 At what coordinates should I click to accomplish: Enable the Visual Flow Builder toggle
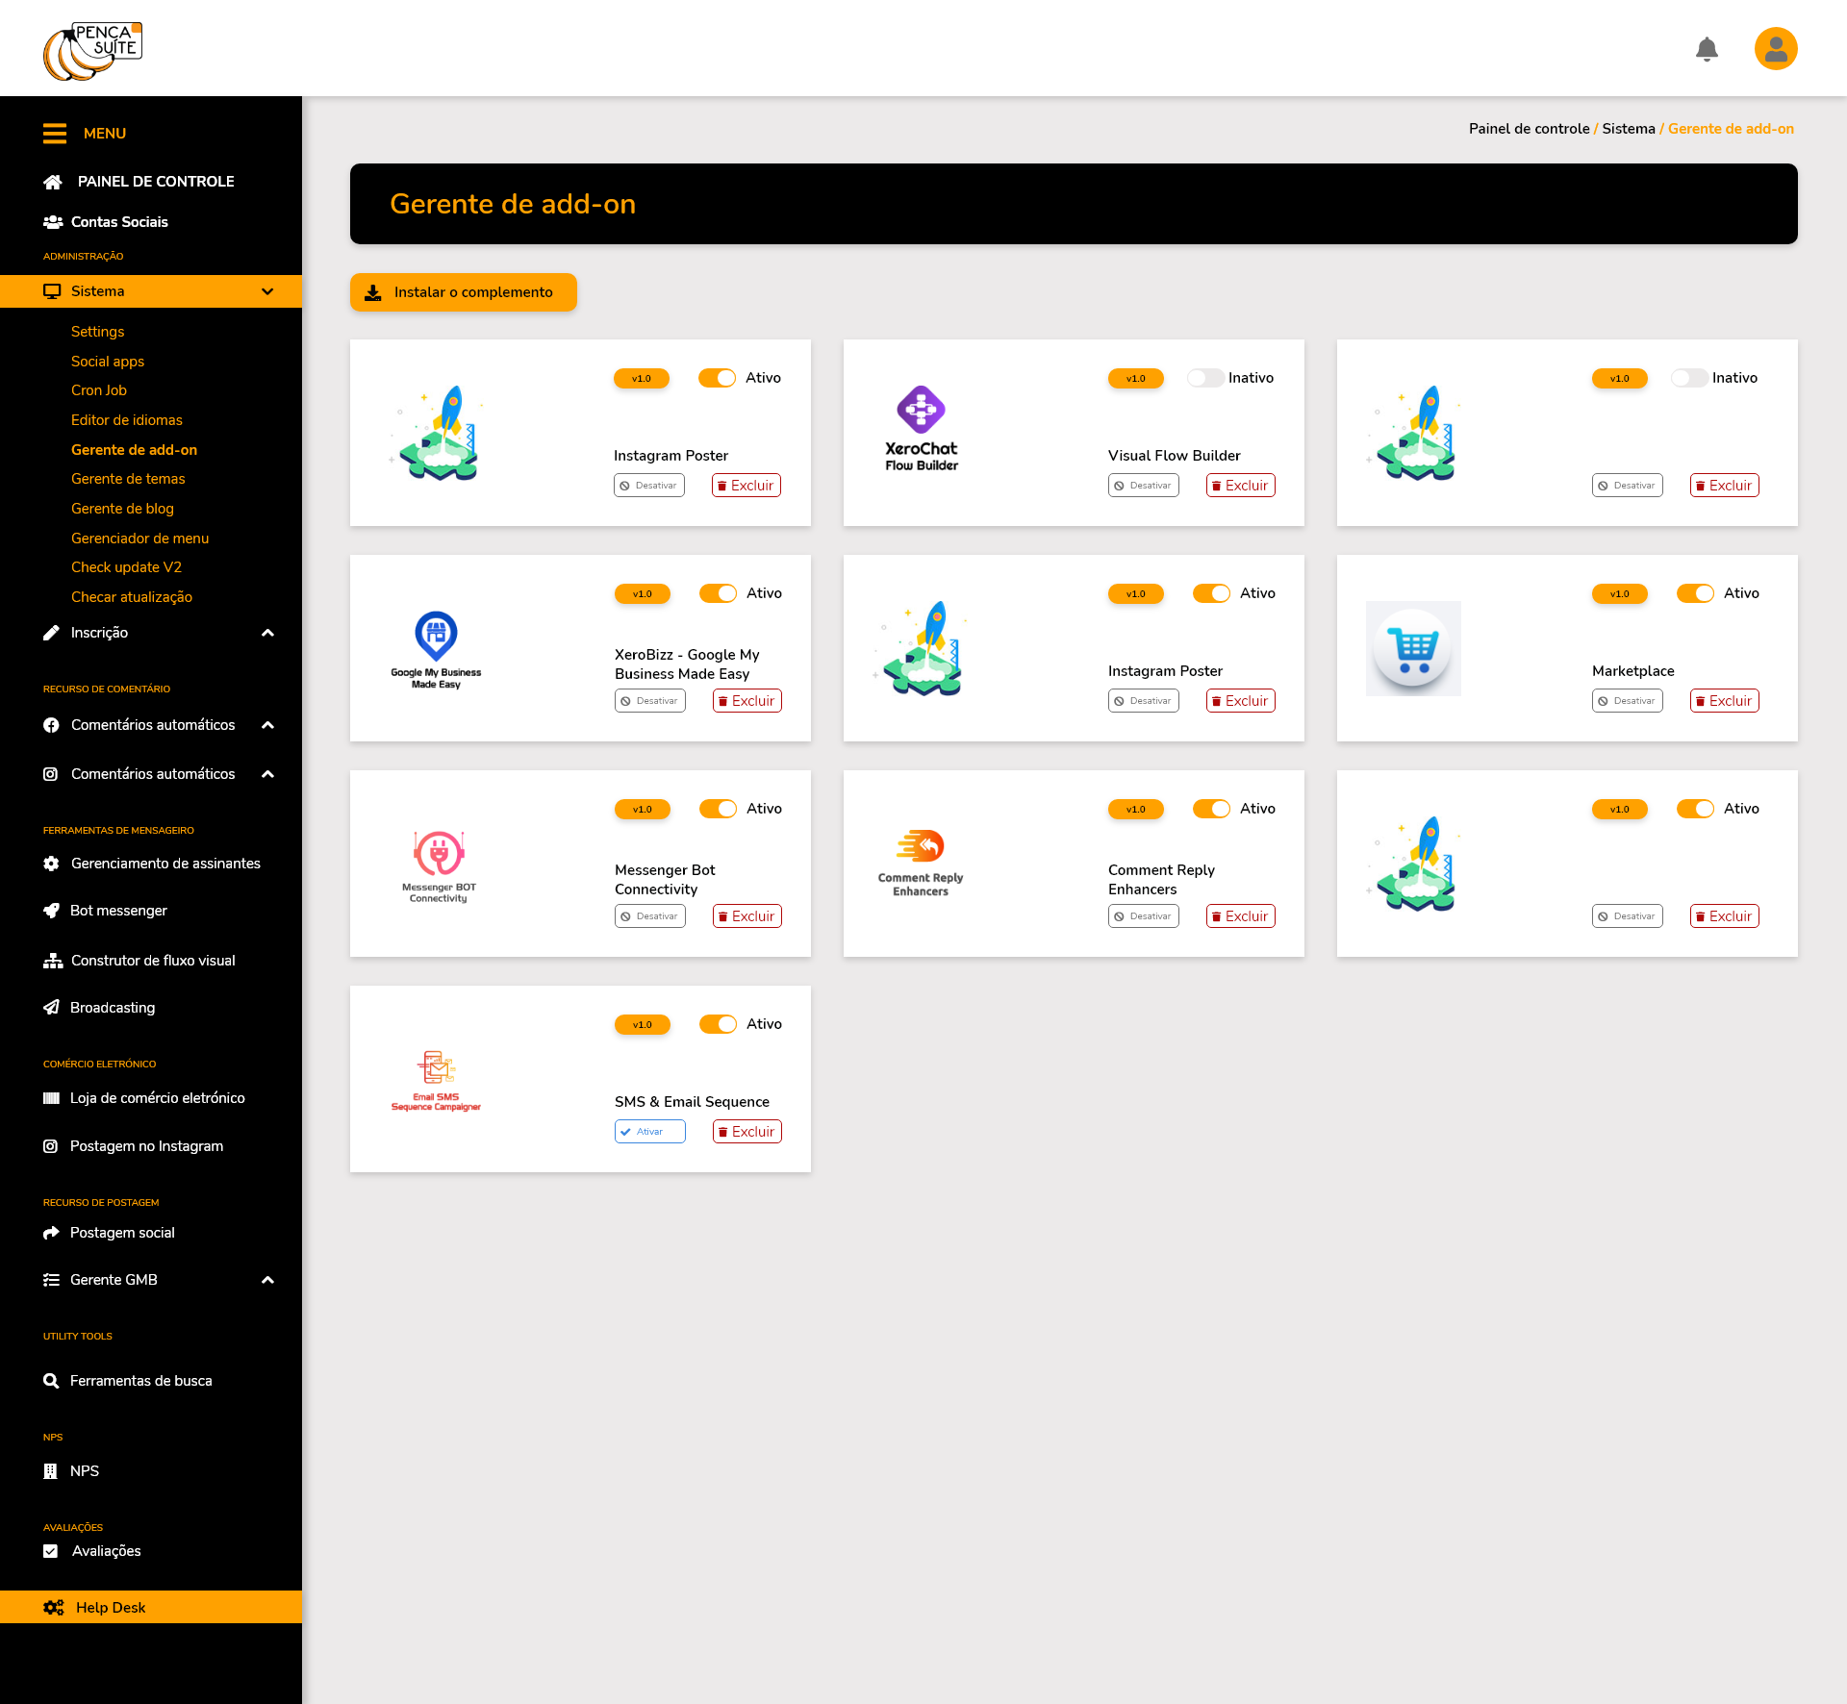pyautogui.click(x=1204, y=378)
